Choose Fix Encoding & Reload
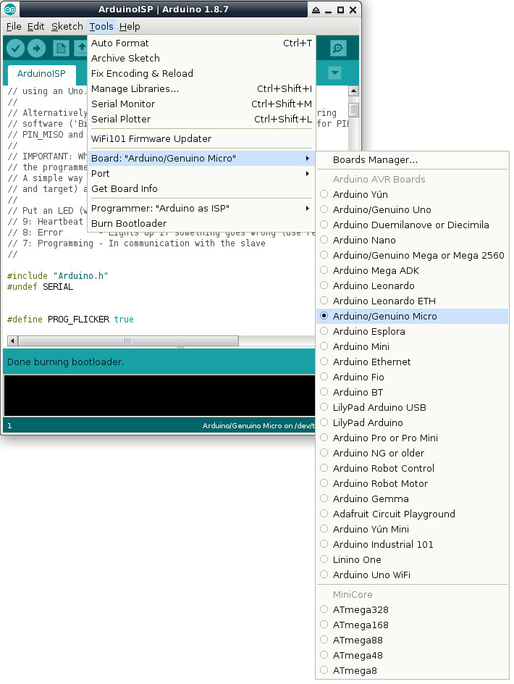 click(201, 74)
